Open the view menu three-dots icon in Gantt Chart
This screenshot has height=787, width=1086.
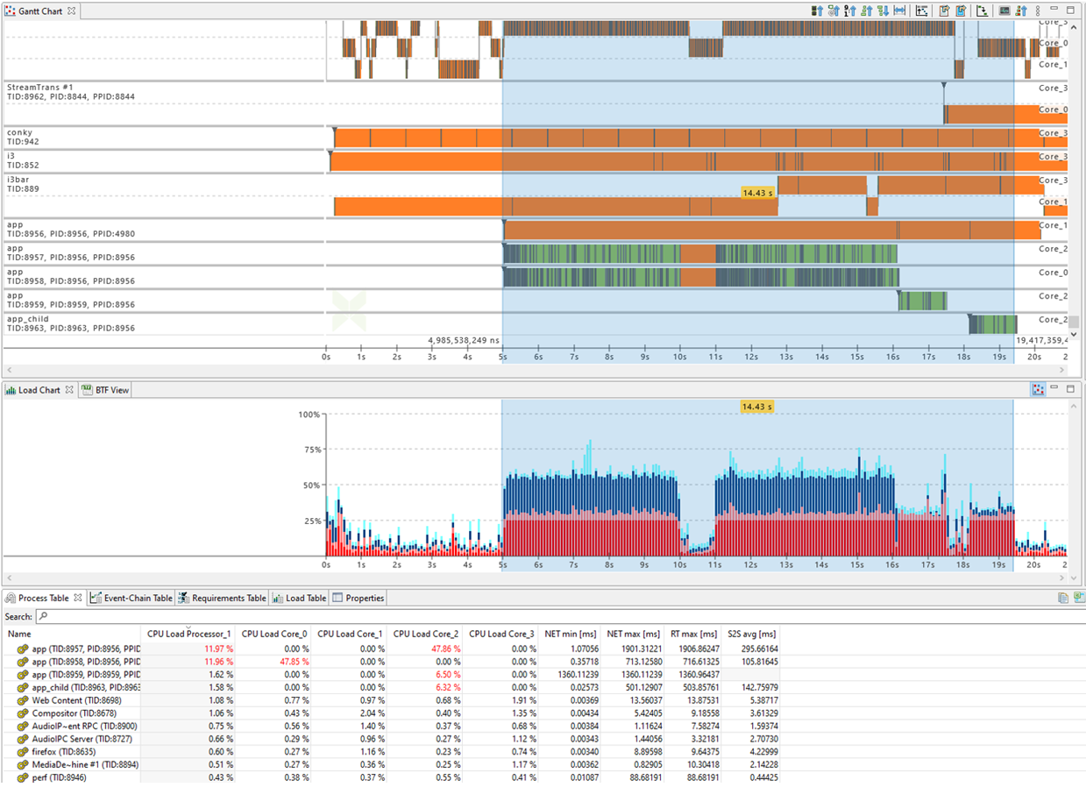1038,11
